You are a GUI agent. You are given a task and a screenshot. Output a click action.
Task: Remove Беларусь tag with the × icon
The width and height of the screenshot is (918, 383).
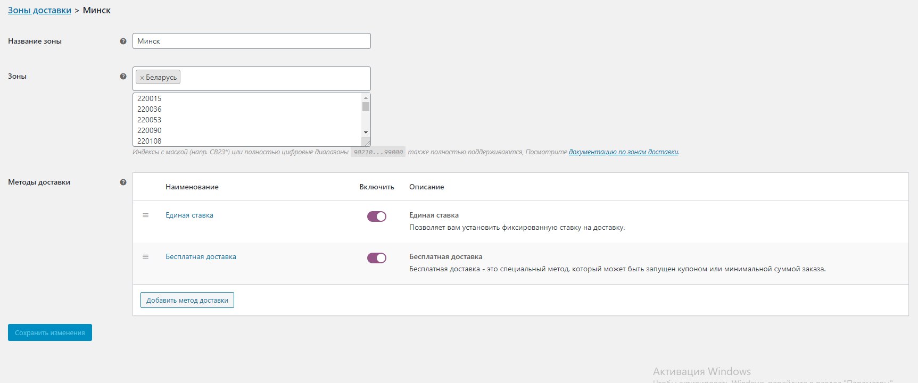click(x=142, y=78)
